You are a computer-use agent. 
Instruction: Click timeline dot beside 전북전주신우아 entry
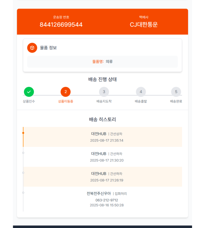click(x=23, y=193)
